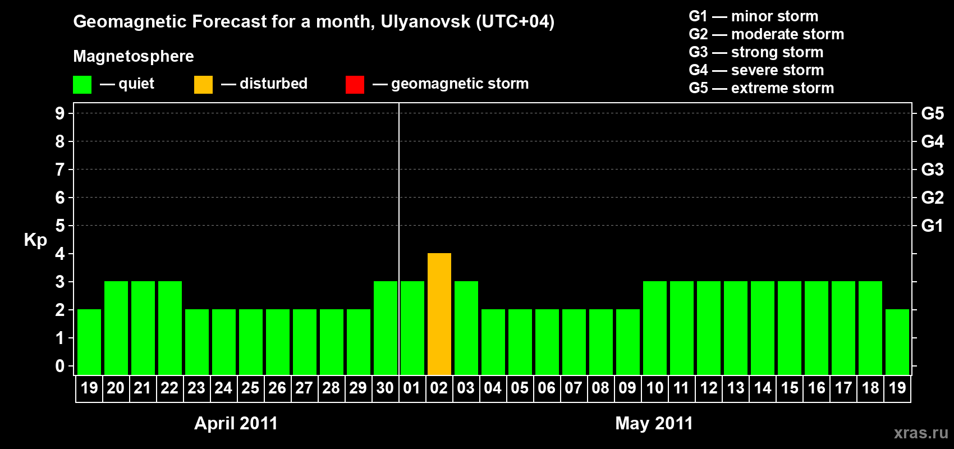Click 'G4 — severe storm' legend text
The image size is (954, 449).
point(756,70)
